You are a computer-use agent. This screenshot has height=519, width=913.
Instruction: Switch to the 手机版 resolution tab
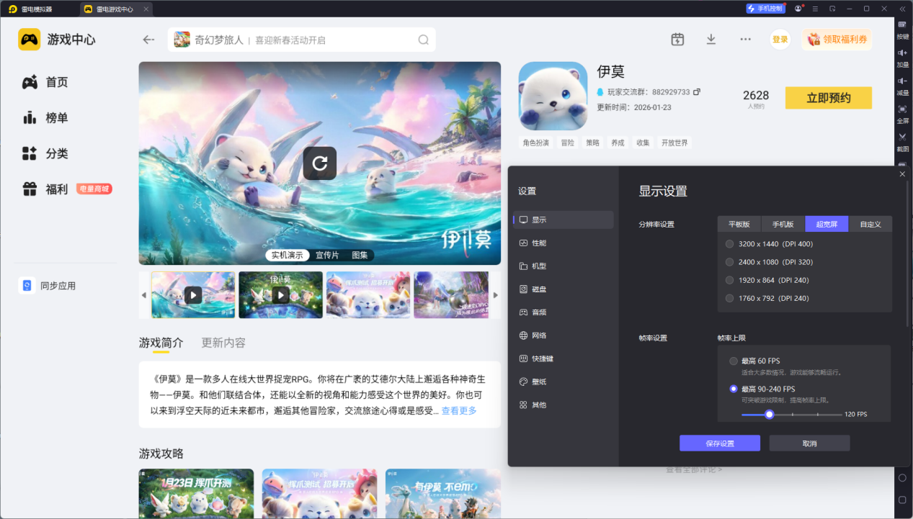(x=783, y=224)
